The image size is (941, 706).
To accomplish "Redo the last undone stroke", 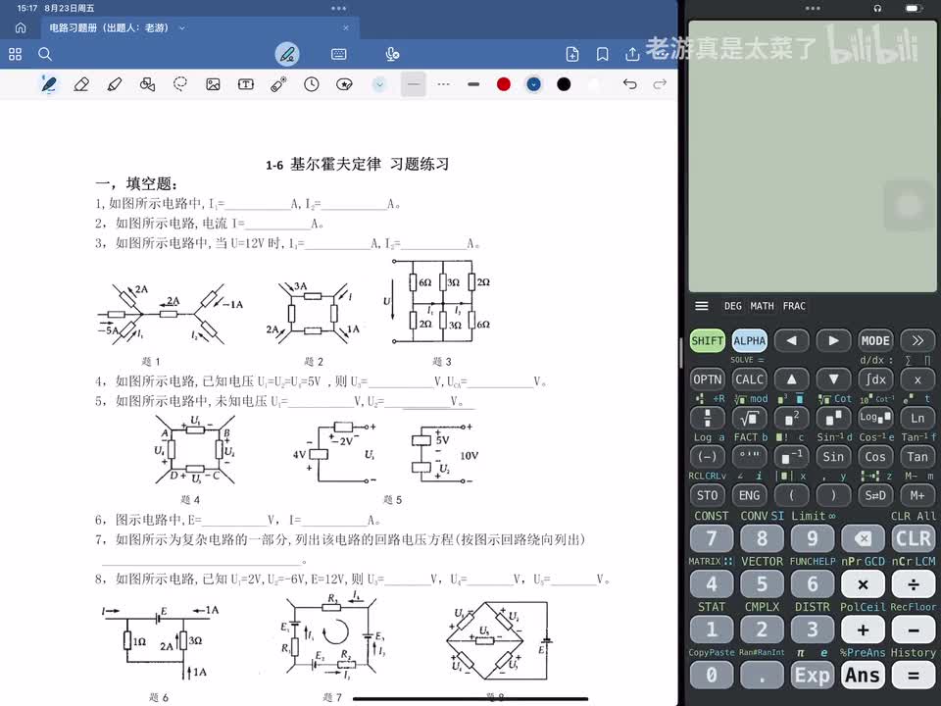I will 660,84.
